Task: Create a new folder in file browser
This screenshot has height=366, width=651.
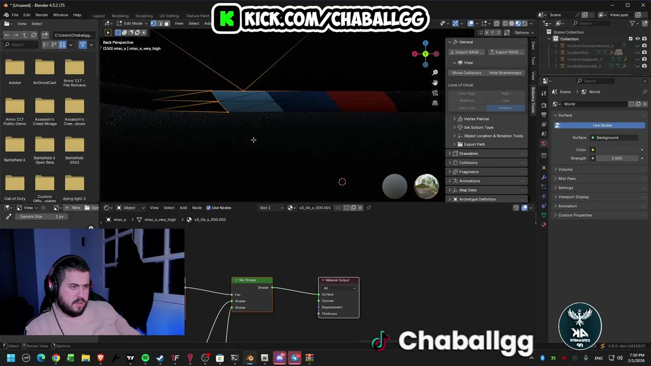Action: point(45,35)
